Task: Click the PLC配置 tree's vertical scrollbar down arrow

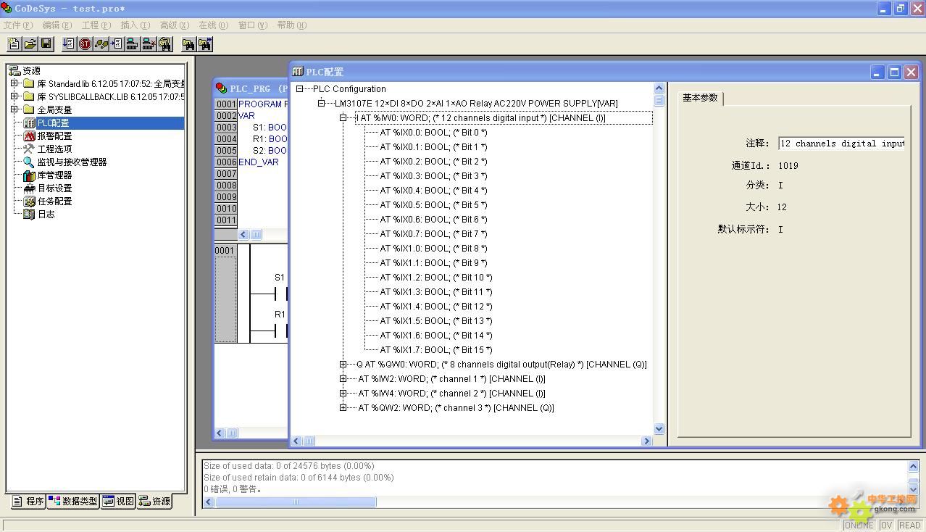Action: click(x=659, y=428)
